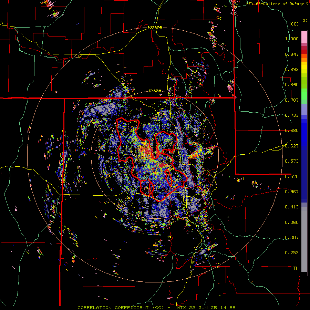Click the 0.840 scale value

pos(292,85)
